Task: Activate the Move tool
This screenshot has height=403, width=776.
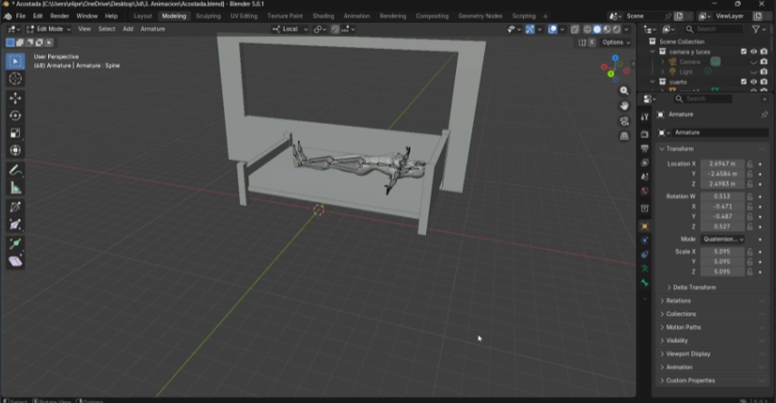Action: click(15, 98)
